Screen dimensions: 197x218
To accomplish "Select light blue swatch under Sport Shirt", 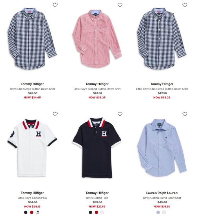I will [x=158, y=212].
